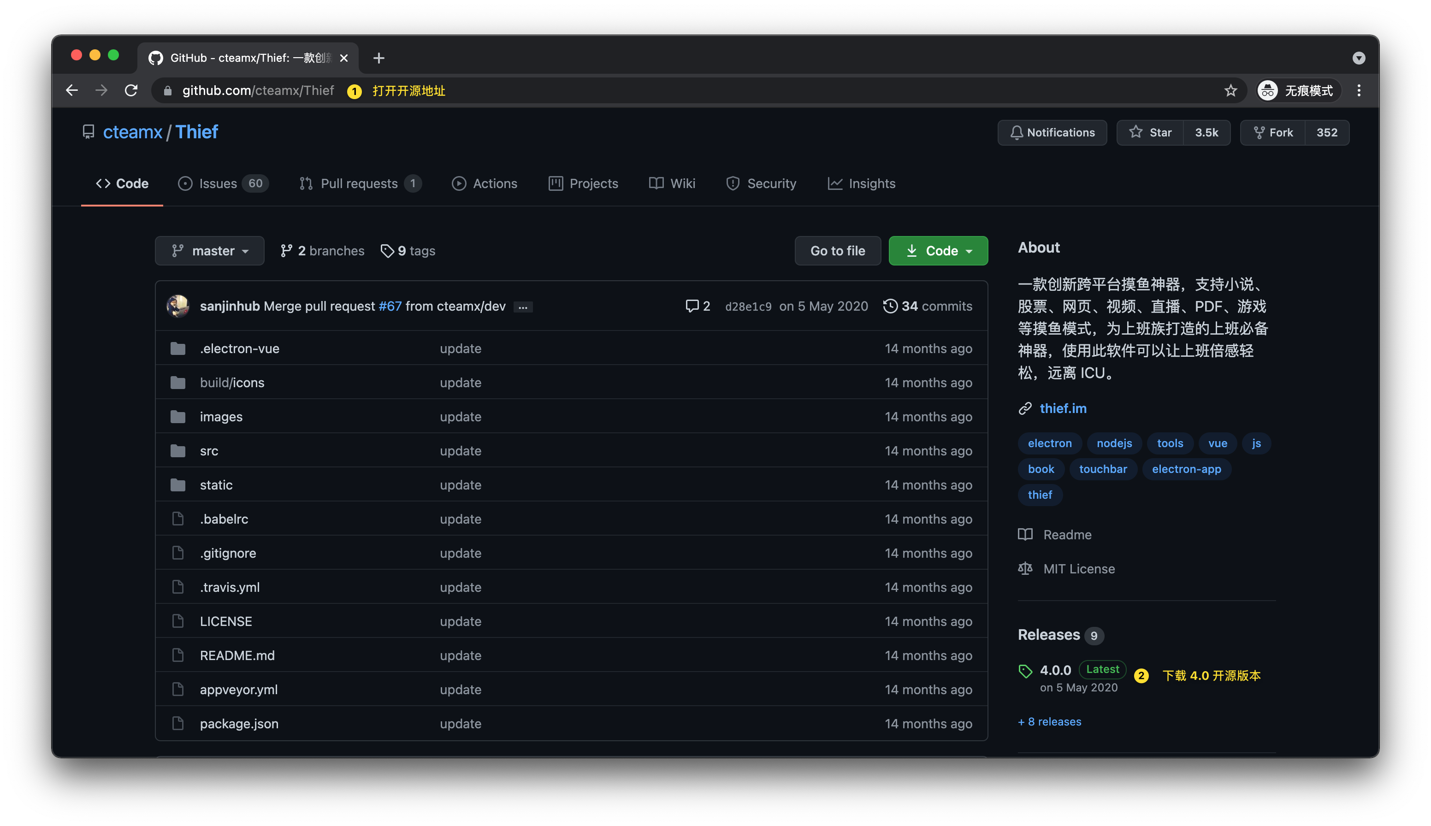This screenshot has width=1431, height=826.
Task: Open the src folder
Action: [209, 450]
